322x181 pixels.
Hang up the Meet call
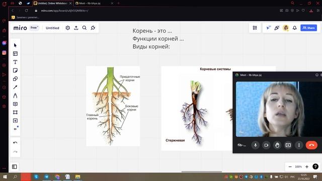(311, 145)
